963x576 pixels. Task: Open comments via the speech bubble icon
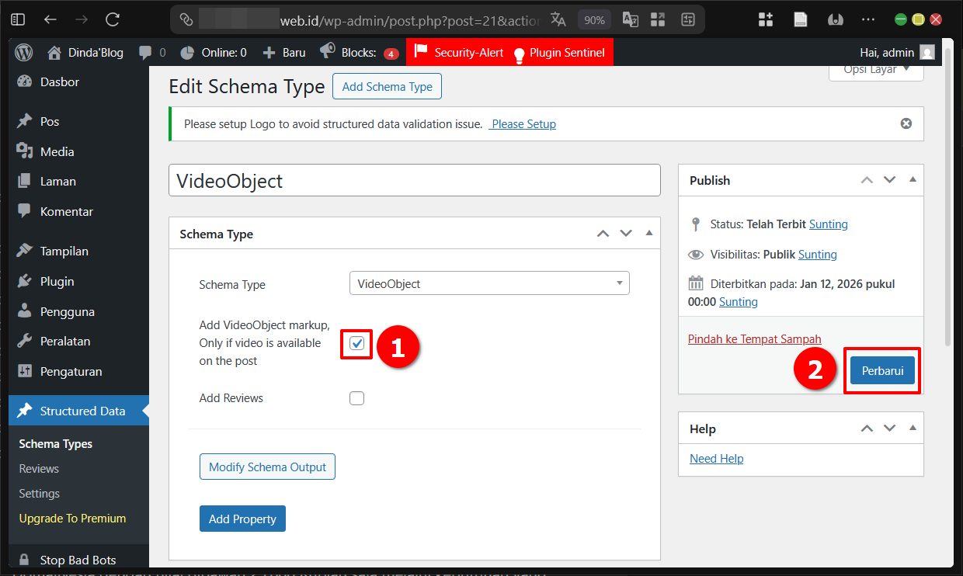click(144, 52)
